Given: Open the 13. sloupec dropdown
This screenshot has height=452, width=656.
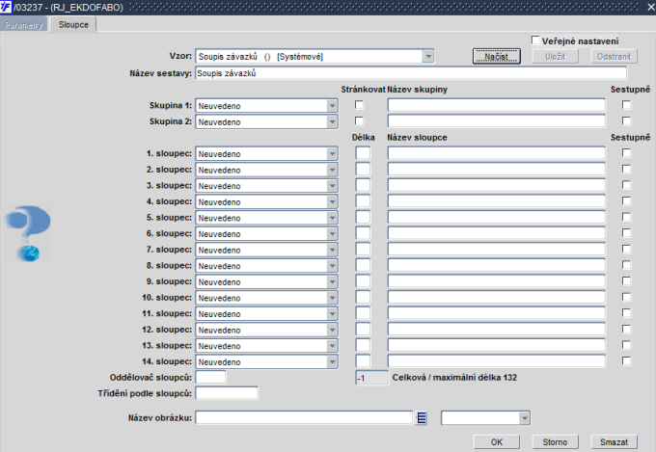Looking at the screenshot, I should pyautogui.click(x=332, y=346).
